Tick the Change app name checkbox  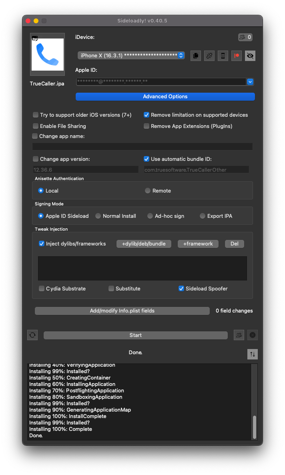(35, 136)
